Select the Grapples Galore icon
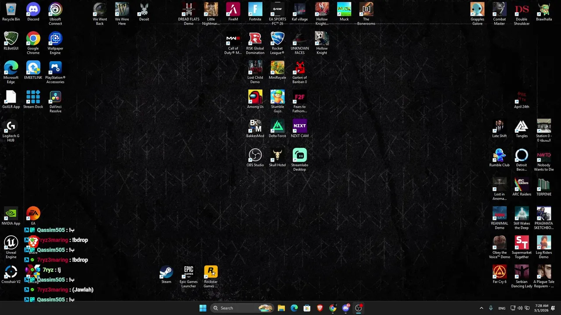 (477, 14)
